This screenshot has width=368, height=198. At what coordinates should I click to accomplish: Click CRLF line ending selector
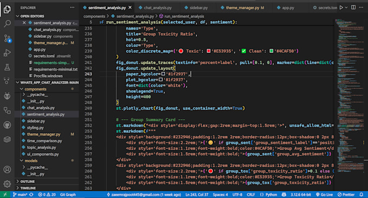251,194
